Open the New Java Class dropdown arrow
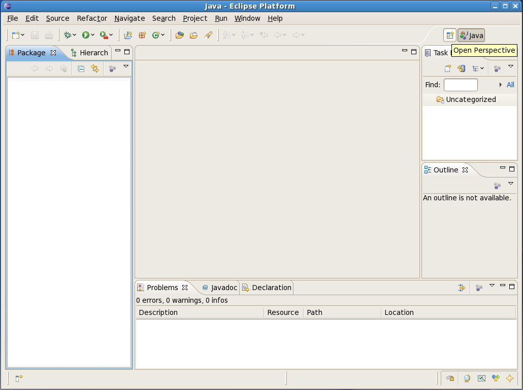The width and height of the screenshot is (523, 390). coord(163,35)
